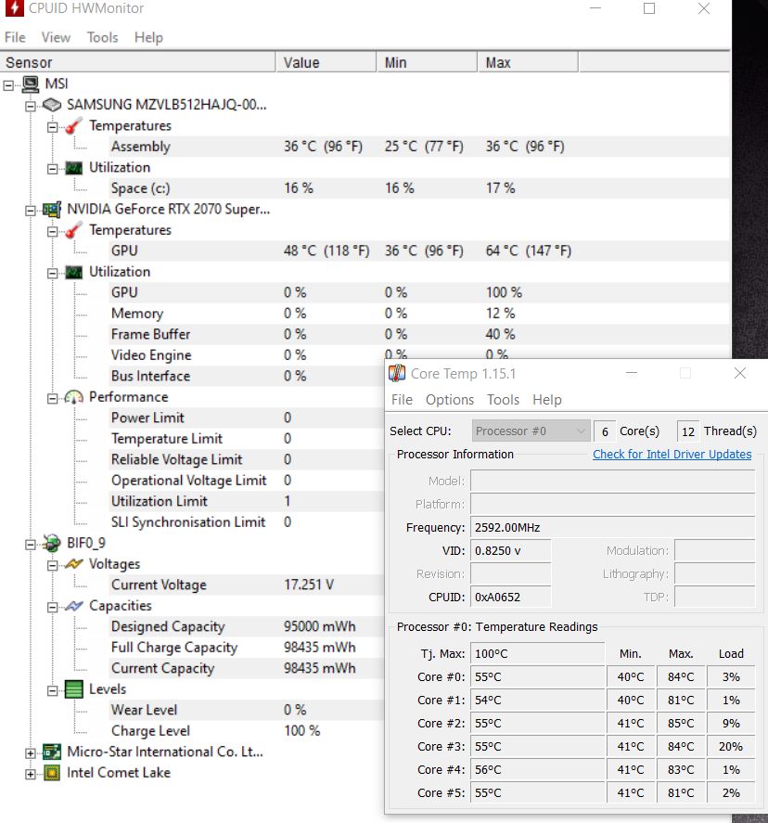Screen dimensions: 768x823
Task: Click the MSI computer icon
Action: tap(31, 84)
